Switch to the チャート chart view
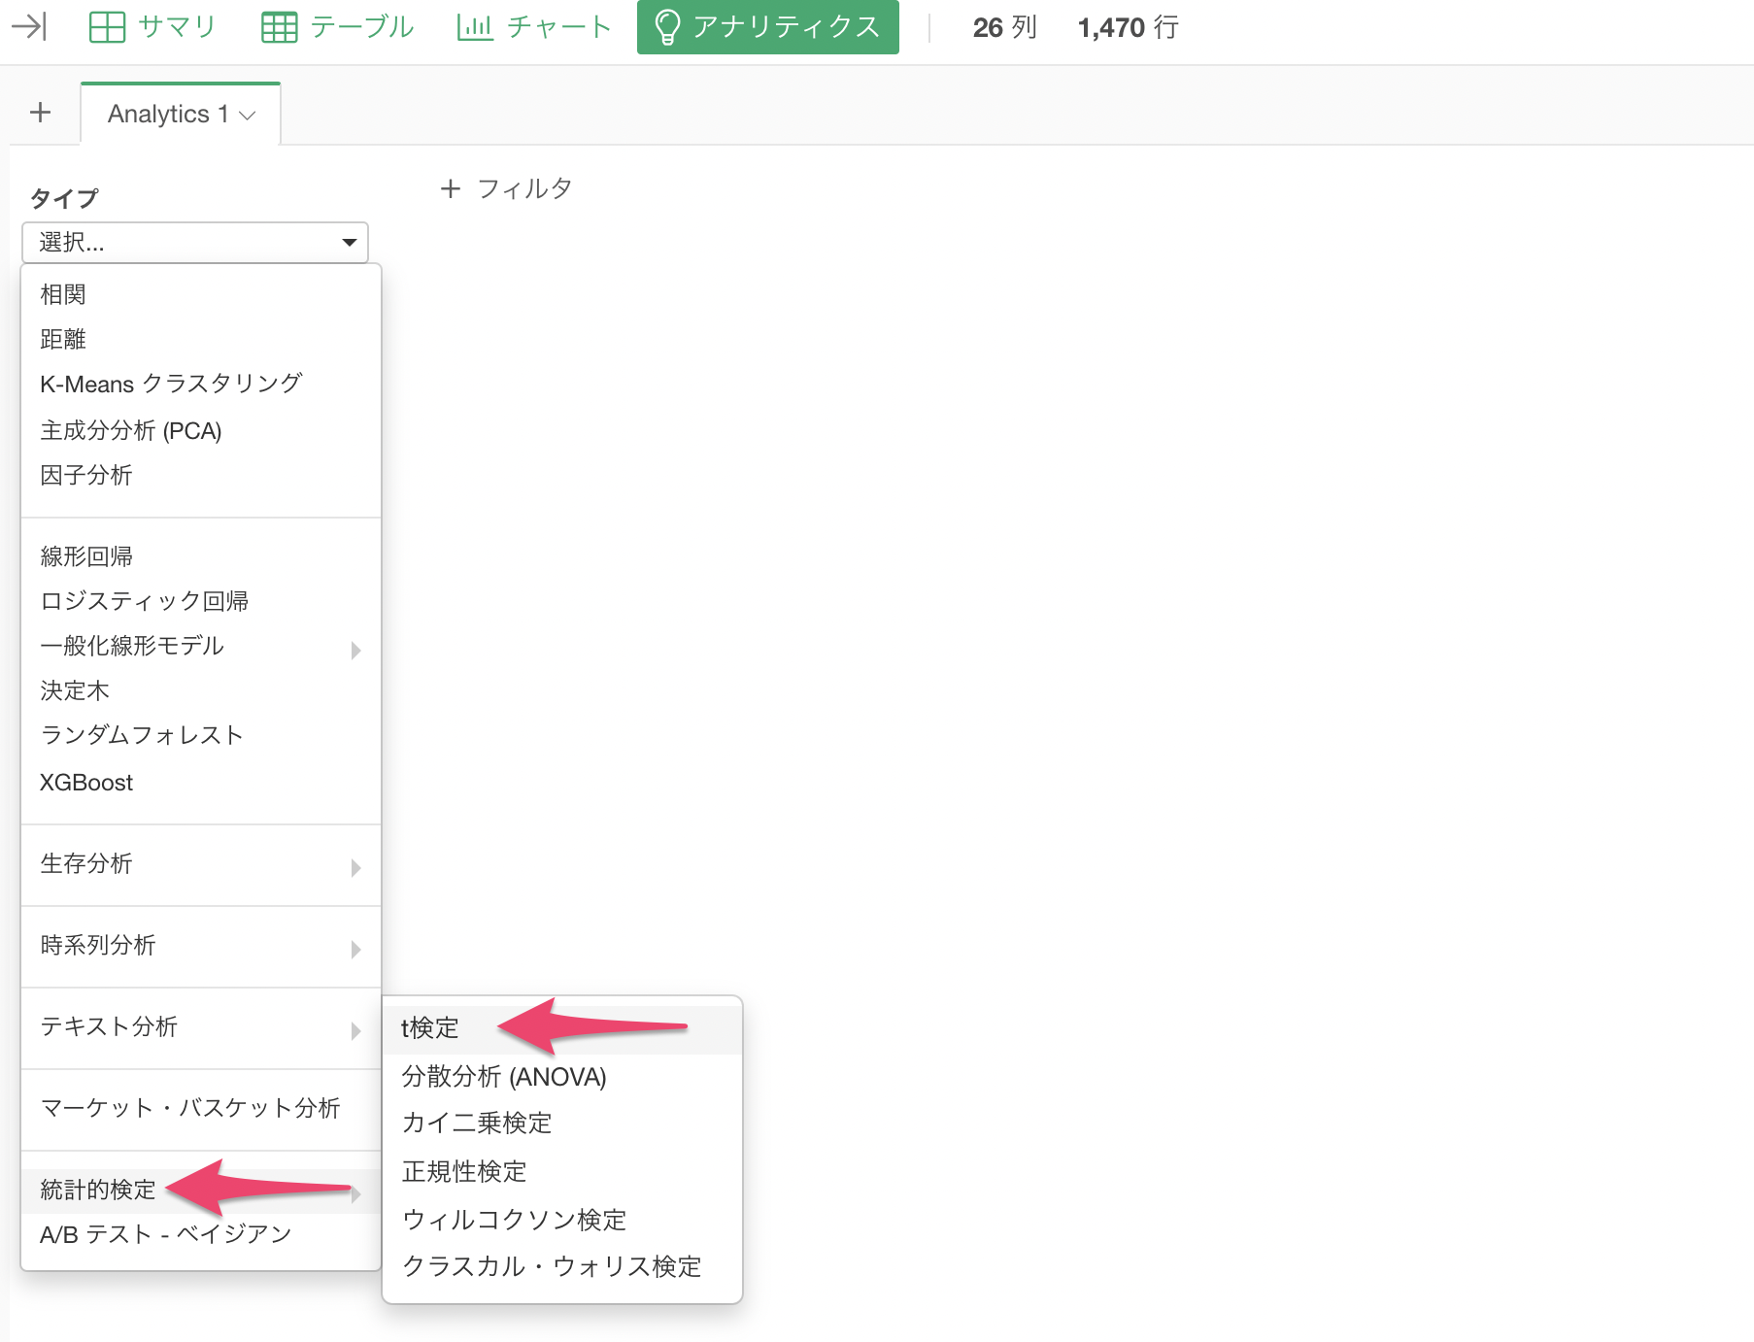This screenshot has height=1342, width=1754. click(534, 27)
